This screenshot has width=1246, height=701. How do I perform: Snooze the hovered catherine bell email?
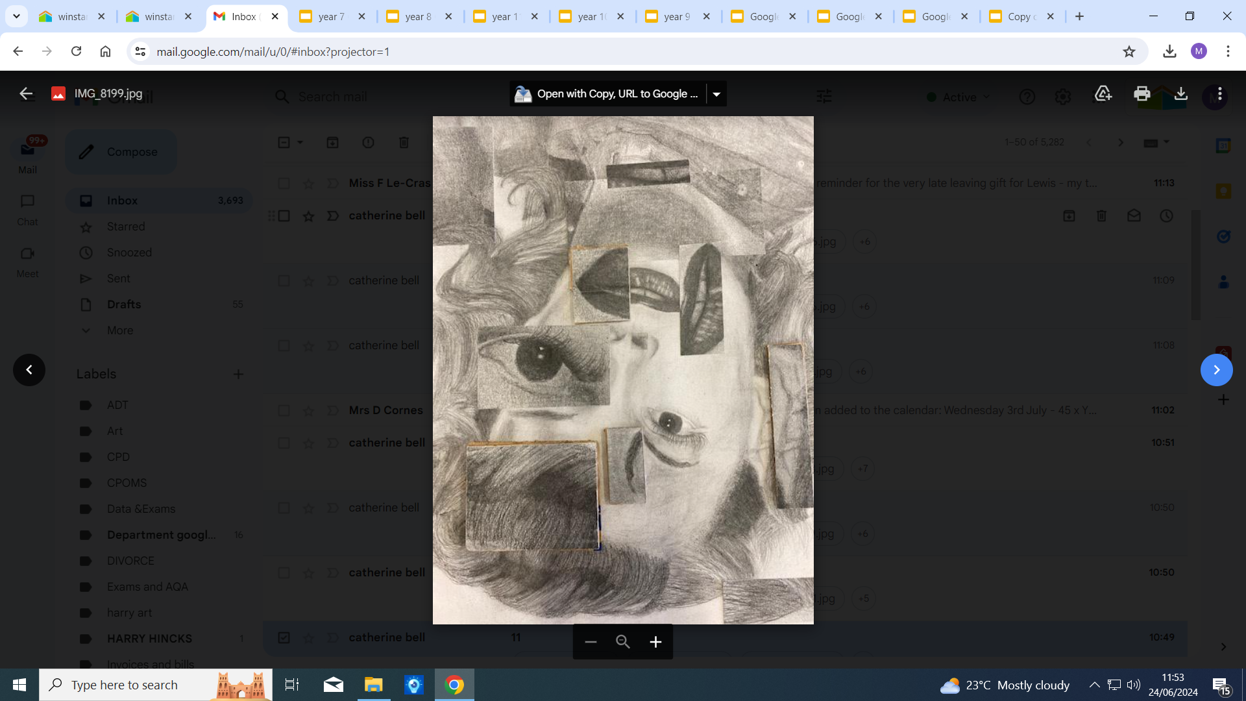point(1166,215)
